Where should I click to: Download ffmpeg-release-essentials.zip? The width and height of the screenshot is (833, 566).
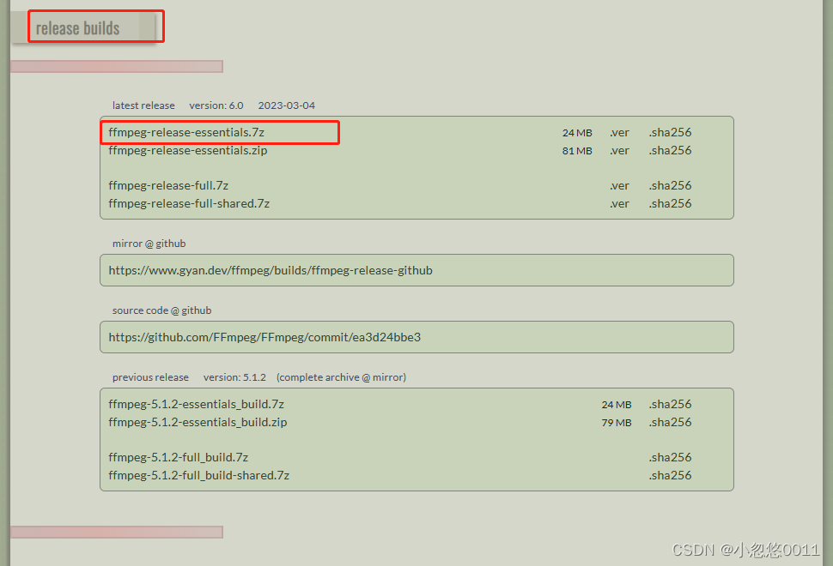(188, 150)
